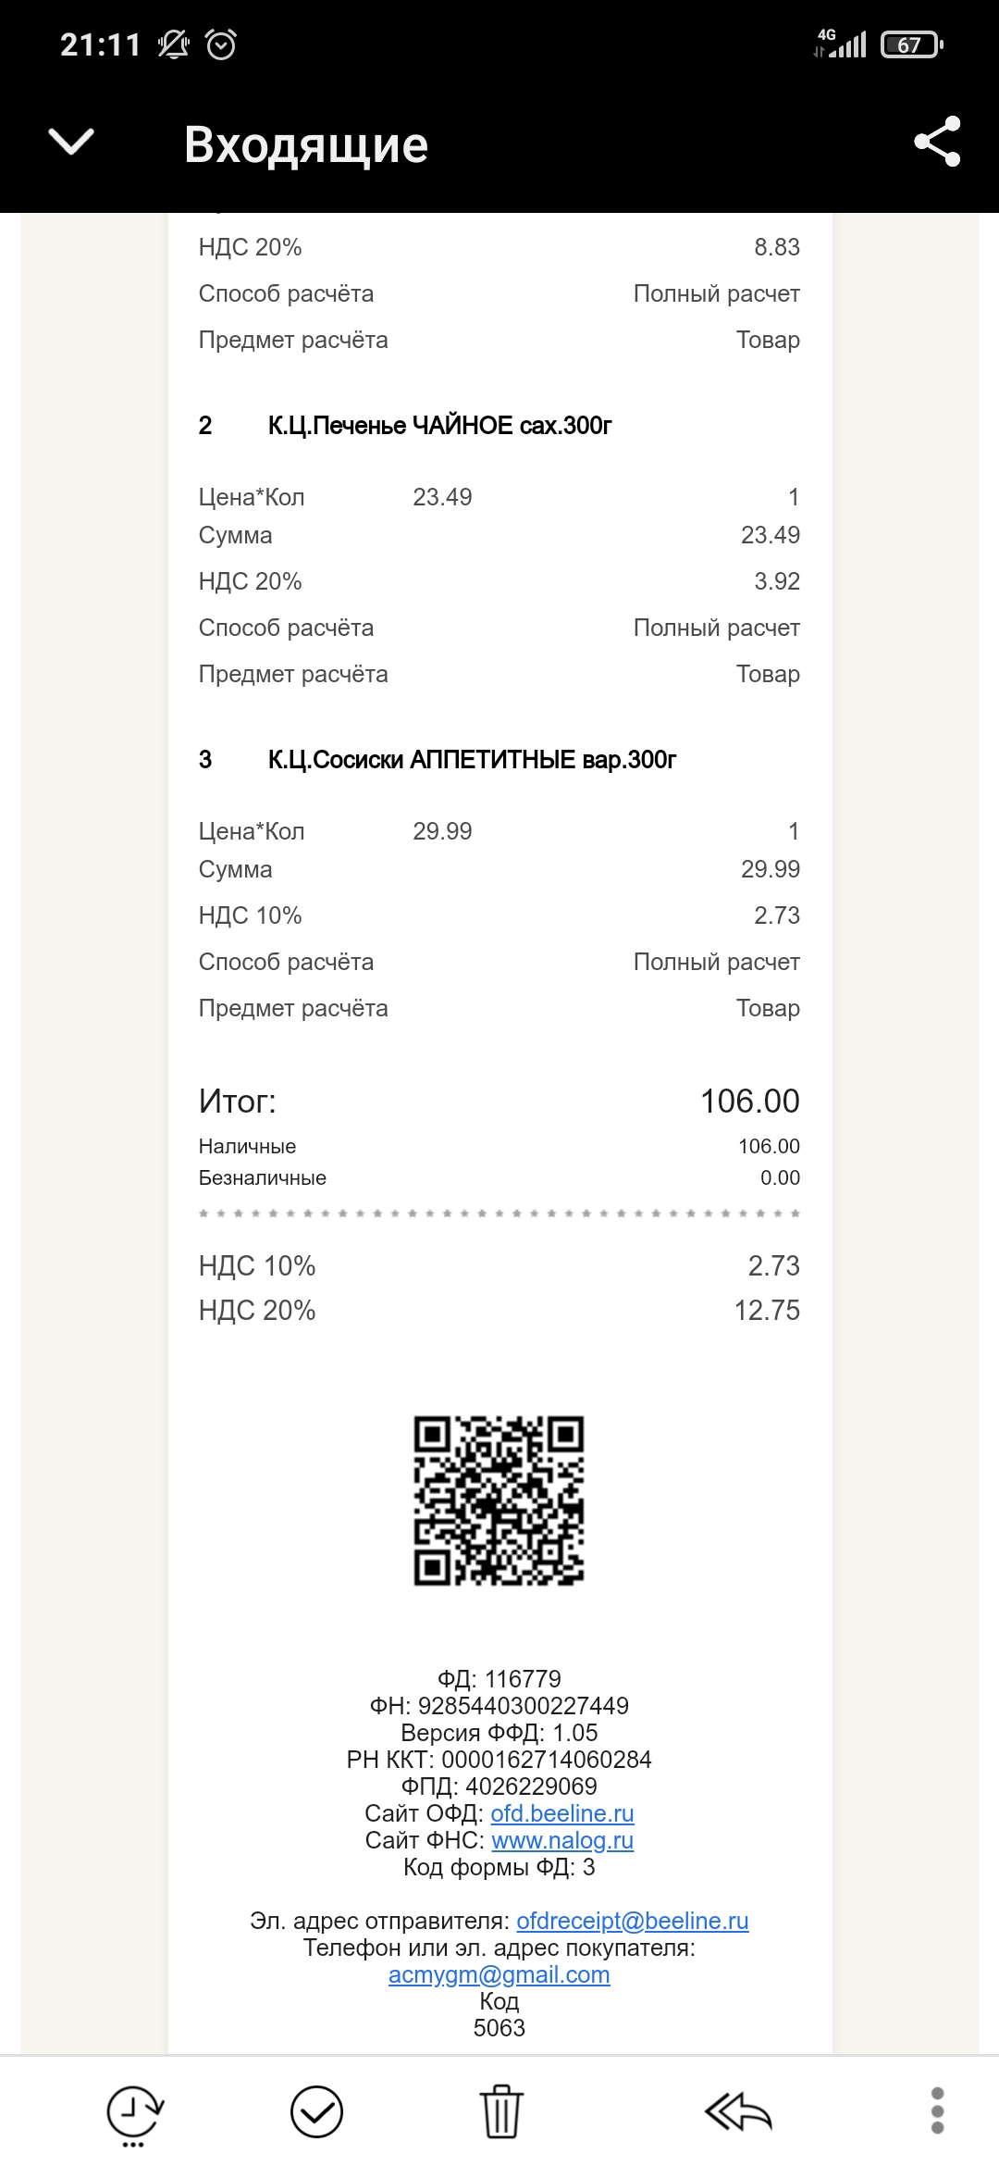The width and height of the screenshot is (999, 2166).
Task: Collapse email with the down chevron
Action: [x=71, y=142]
